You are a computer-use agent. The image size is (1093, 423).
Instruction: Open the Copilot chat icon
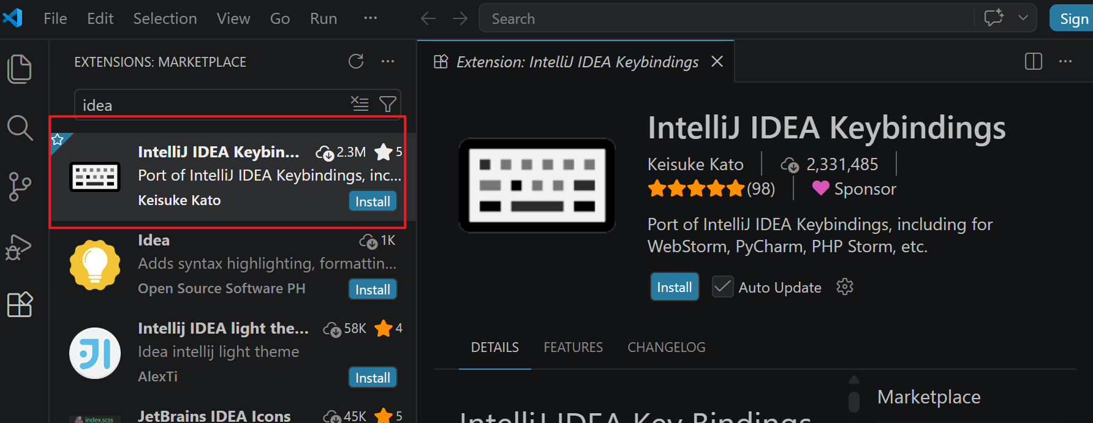(994, 18)
